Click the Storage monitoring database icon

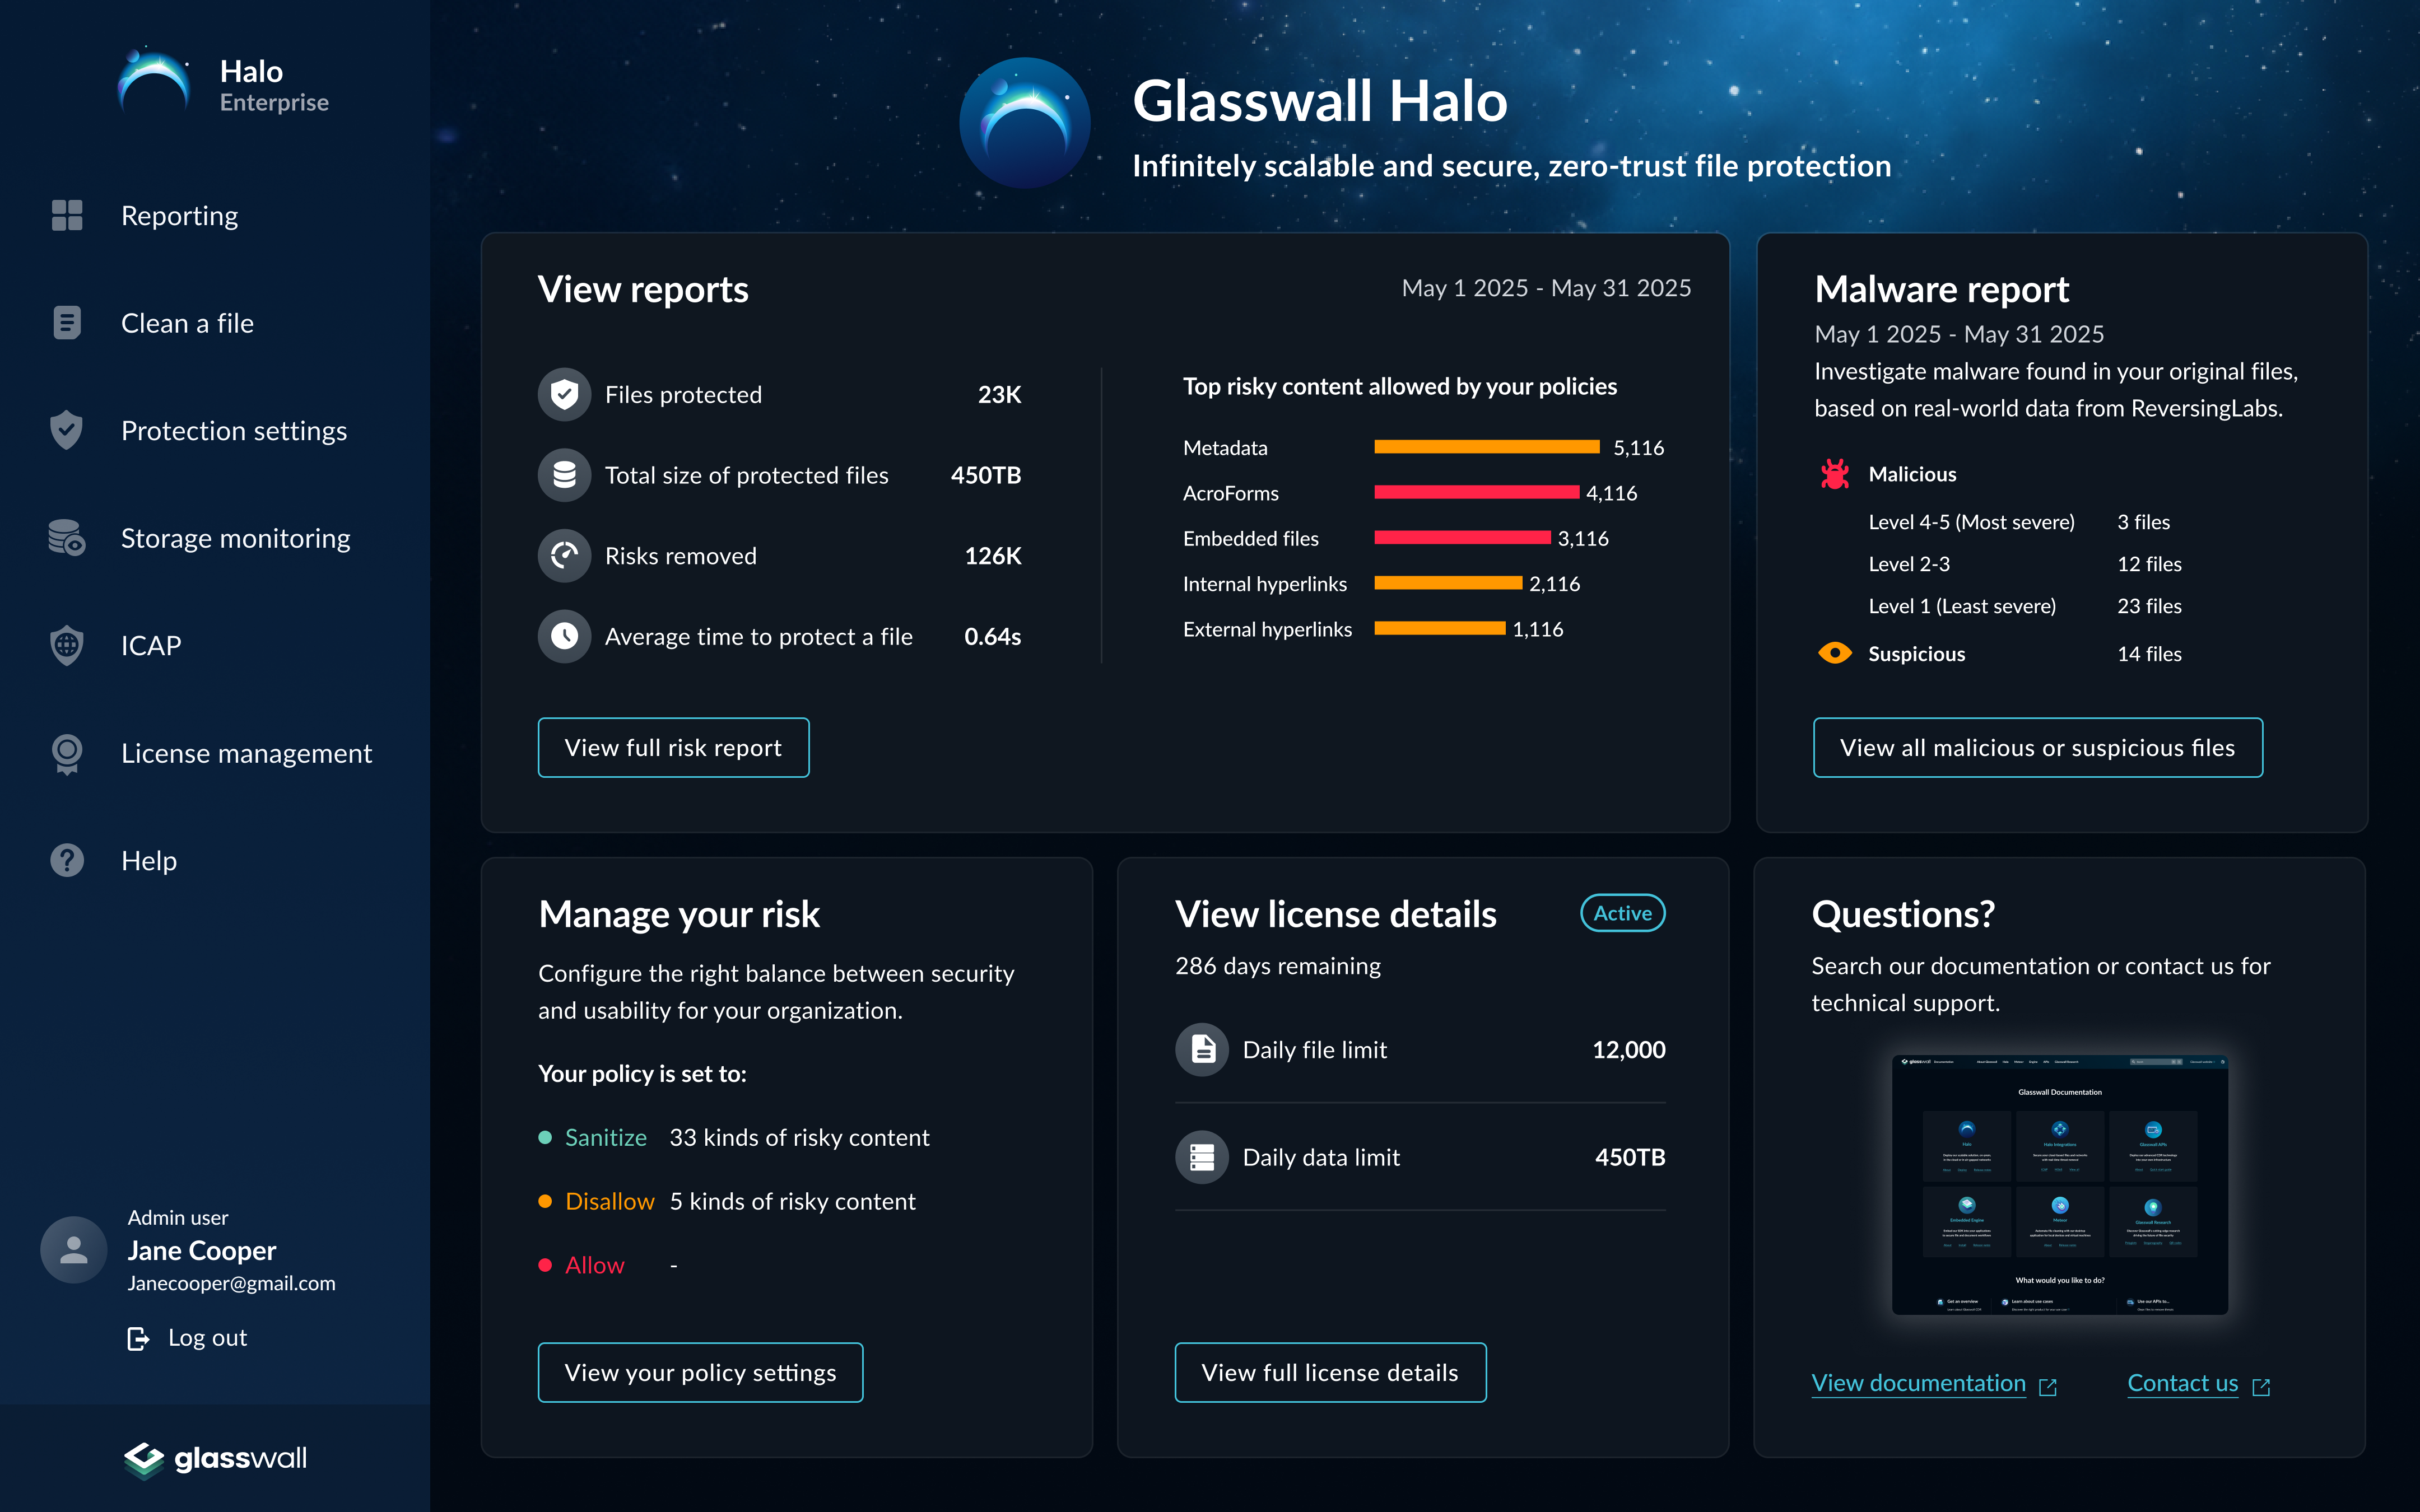point(67,538)
